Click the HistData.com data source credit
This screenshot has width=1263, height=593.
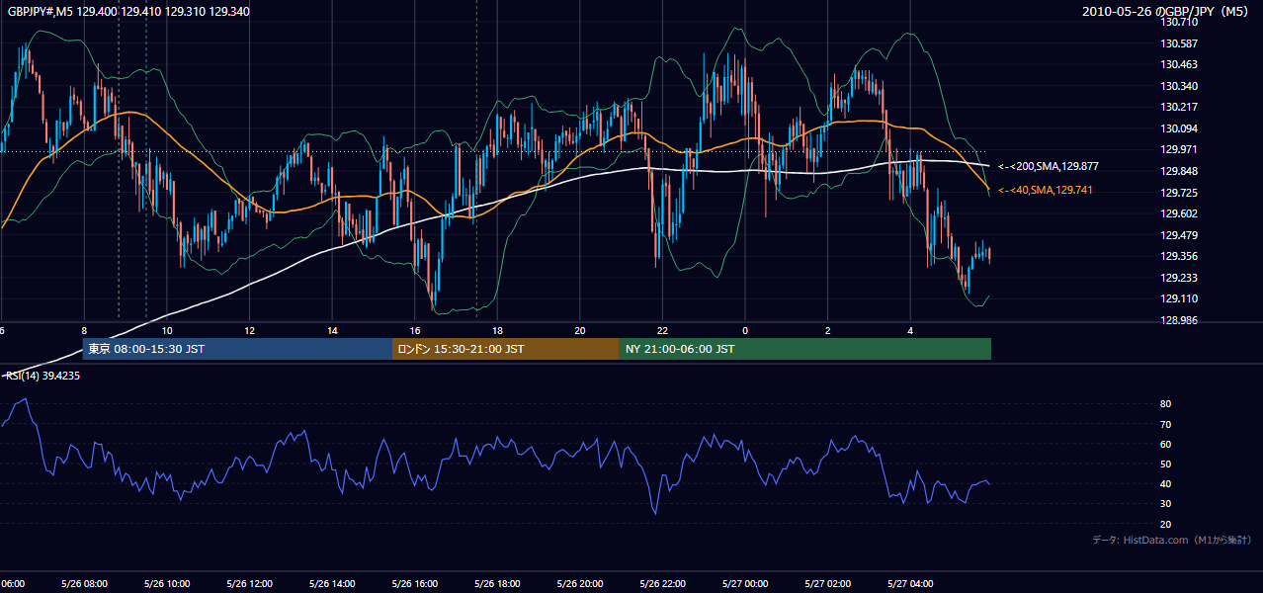(1172, 540)
